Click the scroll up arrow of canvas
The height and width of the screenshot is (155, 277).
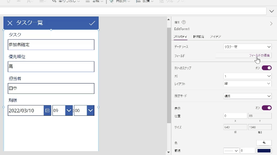point(168,19)
